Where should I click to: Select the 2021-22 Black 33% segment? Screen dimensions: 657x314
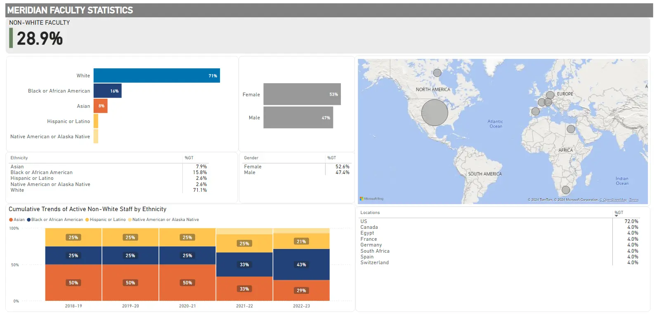point(244,265)
